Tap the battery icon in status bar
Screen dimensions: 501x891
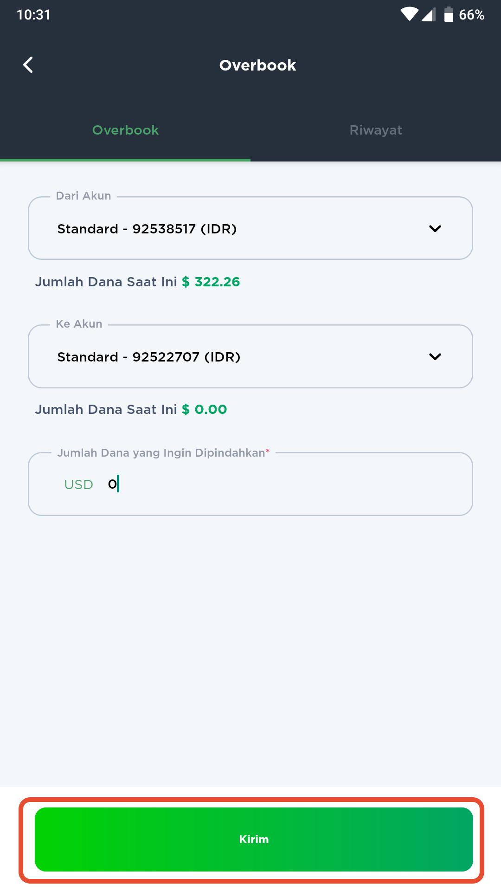pyautogui.click(x=449, y=14)
